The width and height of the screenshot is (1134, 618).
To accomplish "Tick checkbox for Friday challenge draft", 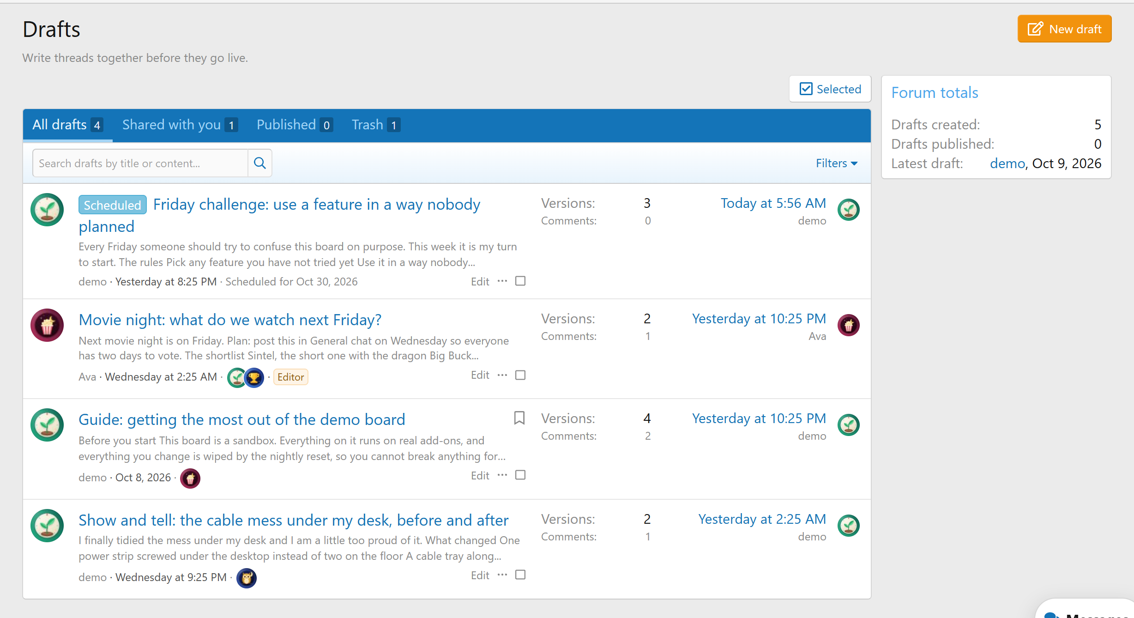I will pos(520,281).
